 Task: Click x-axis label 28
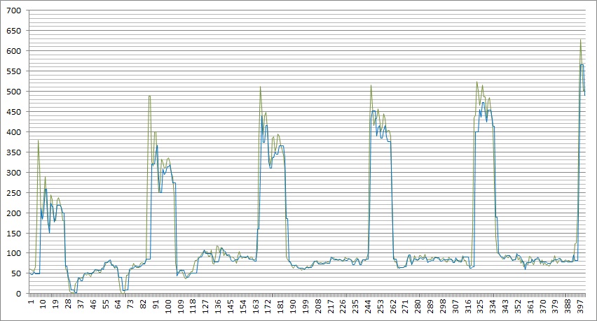pos(68,304)
